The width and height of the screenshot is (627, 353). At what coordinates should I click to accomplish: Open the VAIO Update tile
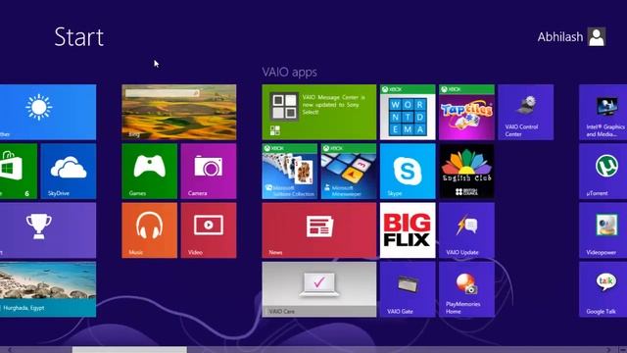click(x=466, y=230)
